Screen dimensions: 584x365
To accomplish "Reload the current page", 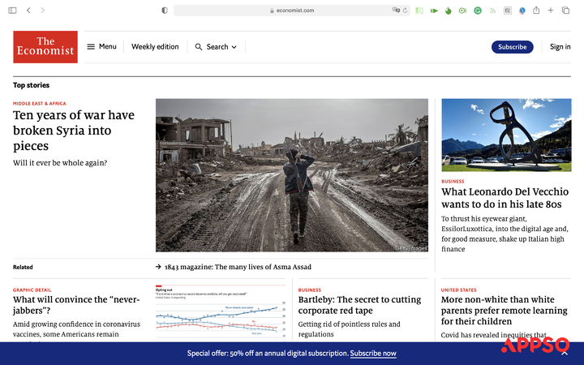I will [x=406, y=11].
